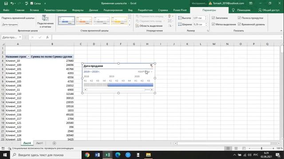Image resolution: width=284 pixels, height=159 pixels.
Task: Toggle the Полоса прокрутки checkbox
Action: (239, 18)
